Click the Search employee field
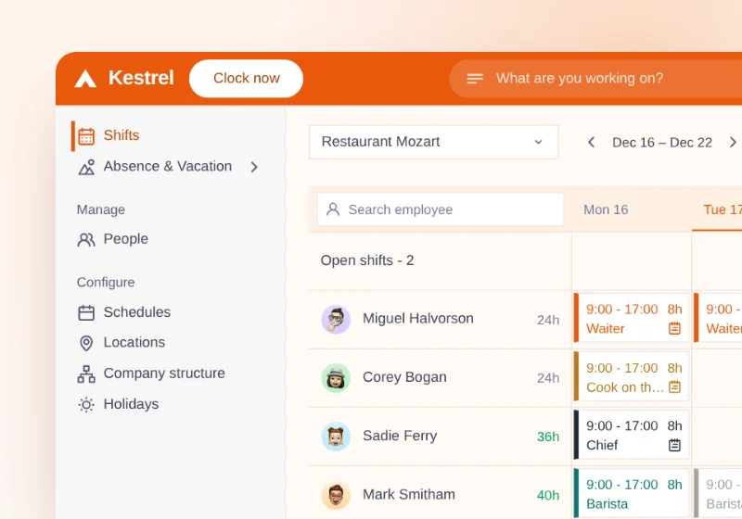This screenshot has width=742, height=519. coord(441,209)
